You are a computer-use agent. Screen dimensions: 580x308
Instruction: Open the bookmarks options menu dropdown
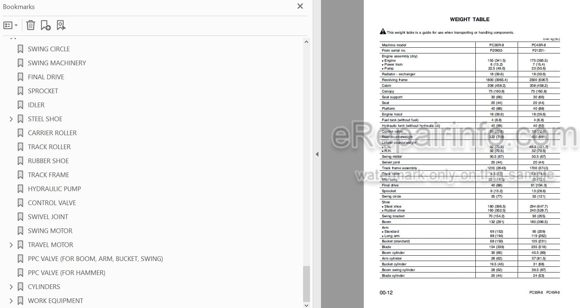click(x=10, y=25)
